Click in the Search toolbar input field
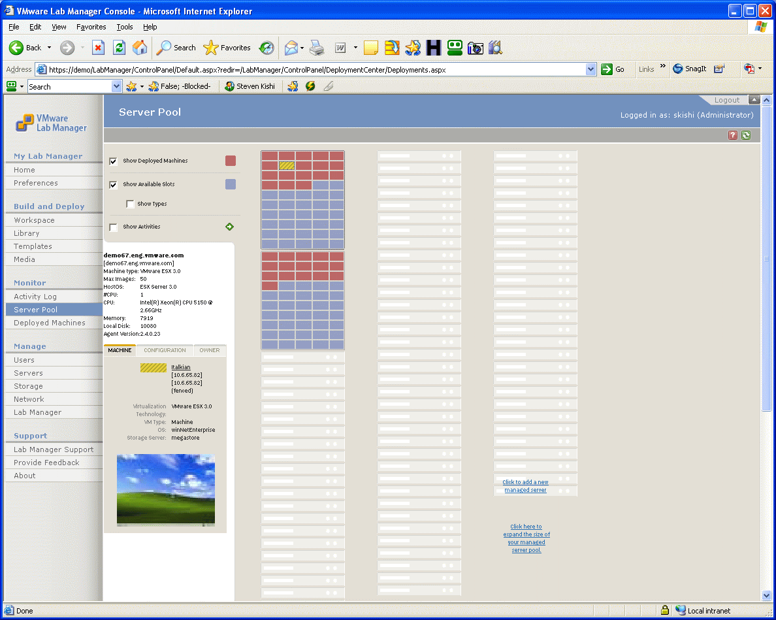Screen dimensions: 776x620 click(70, 87)
